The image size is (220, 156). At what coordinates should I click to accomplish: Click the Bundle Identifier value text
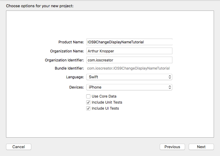click(128, 68)
